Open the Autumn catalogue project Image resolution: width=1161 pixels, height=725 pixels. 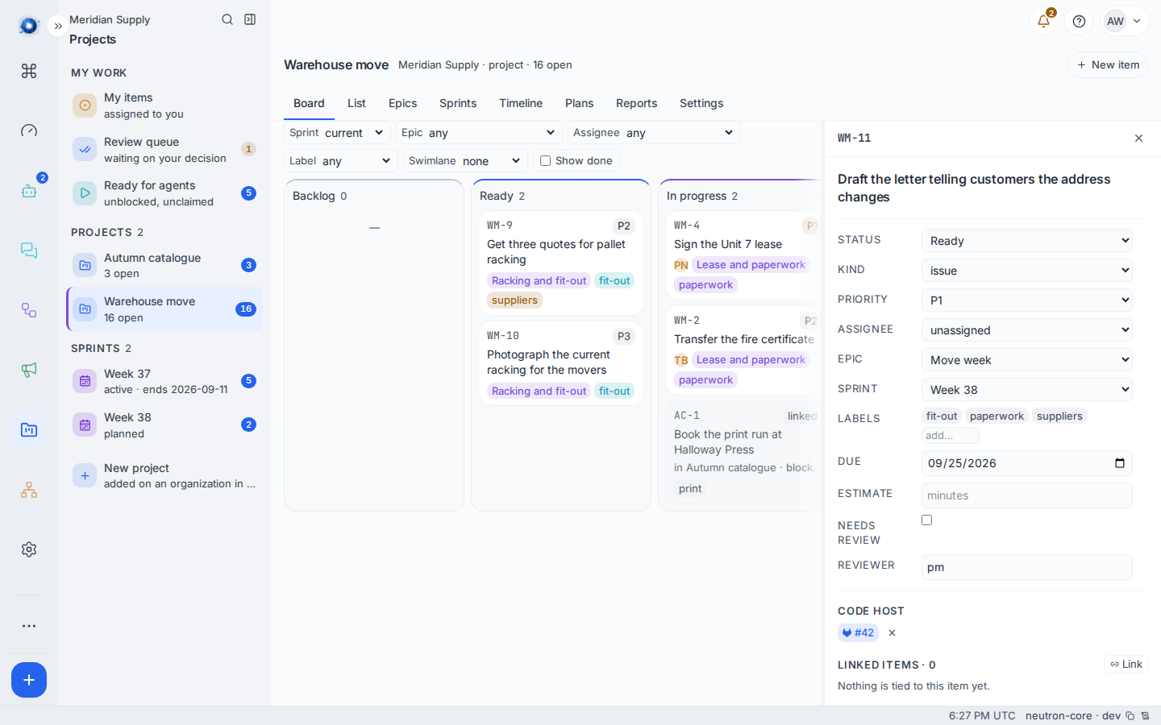[x=164, y=266]
